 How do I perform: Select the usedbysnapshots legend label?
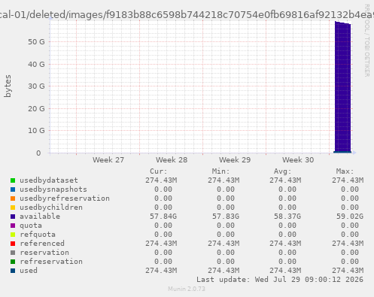(53, 189)
